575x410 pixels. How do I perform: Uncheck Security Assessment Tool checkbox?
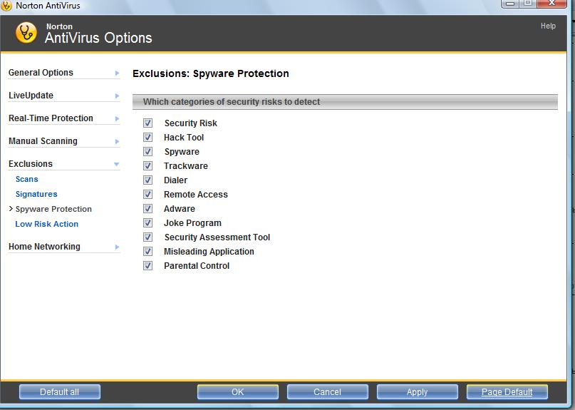[147, 237]
